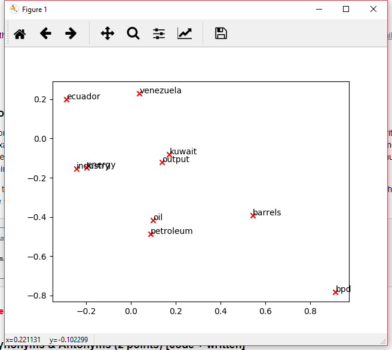Click the kuwait data point label
The image size is (392, 350).
tap(183, 151)
